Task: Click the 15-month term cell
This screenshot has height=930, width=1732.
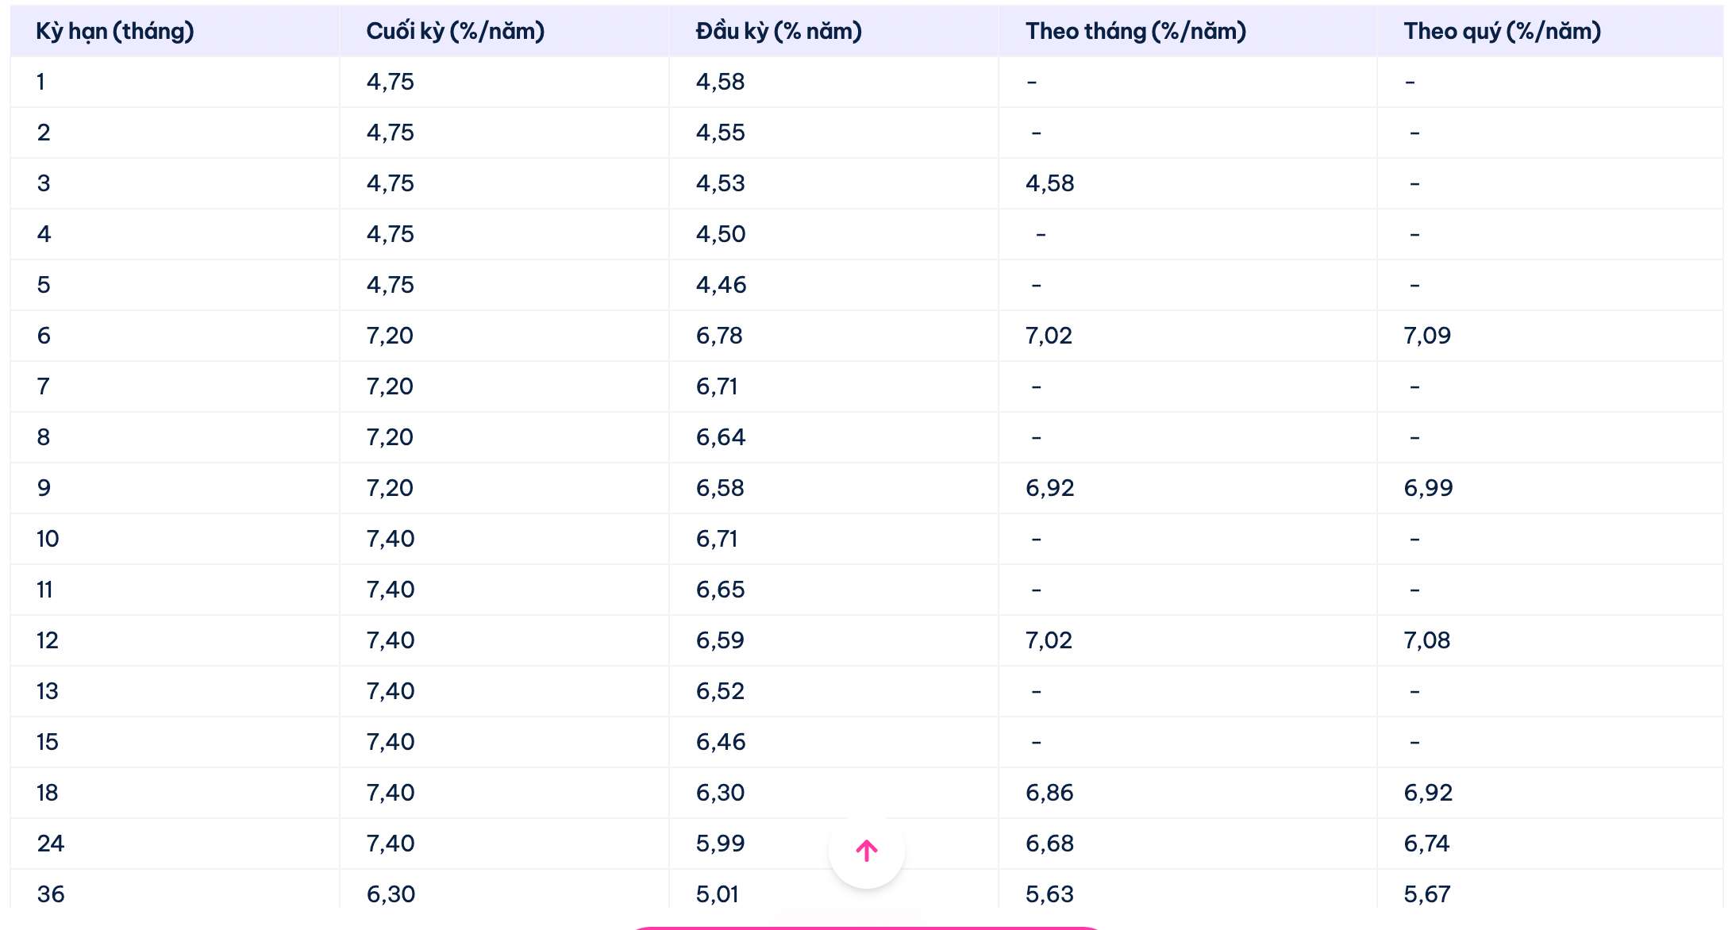Action: pyautogui.click(x=48, y=742)
